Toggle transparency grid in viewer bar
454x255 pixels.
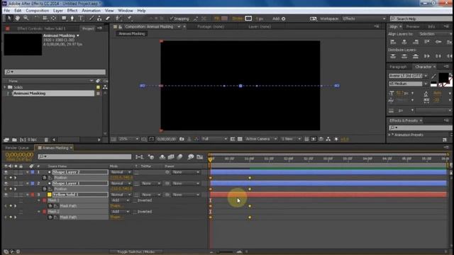240,139
